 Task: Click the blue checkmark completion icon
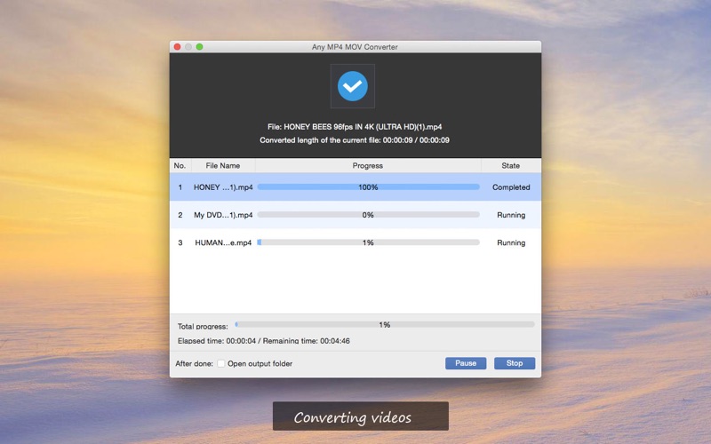coord(353,86)
